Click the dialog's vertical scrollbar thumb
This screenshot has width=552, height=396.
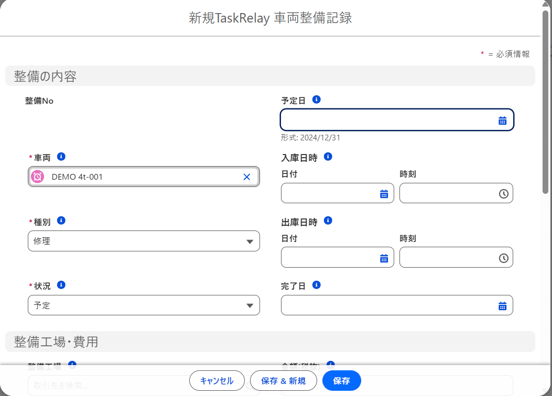tap(545, 102)
